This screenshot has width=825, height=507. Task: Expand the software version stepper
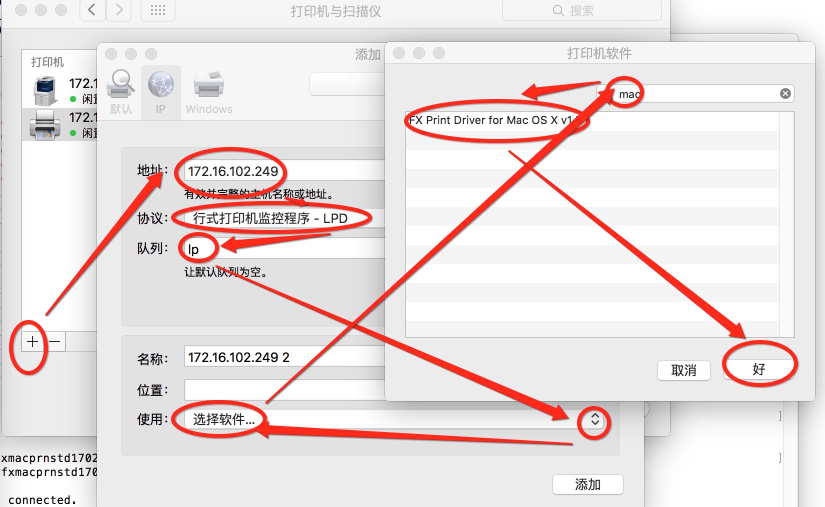(595, 420)
